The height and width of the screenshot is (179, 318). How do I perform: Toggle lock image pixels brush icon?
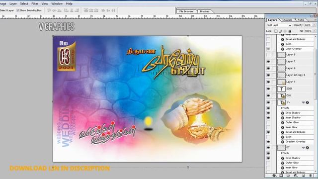point(280,31)
